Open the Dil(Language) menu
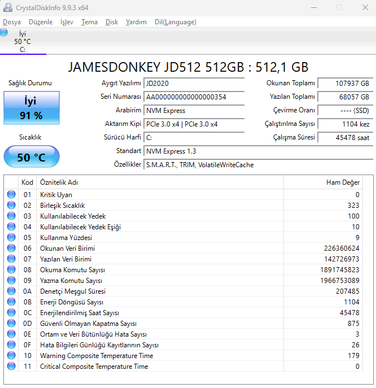Image resolution: width=376 pixels, height=388 pixels. (x=176, y=22)
